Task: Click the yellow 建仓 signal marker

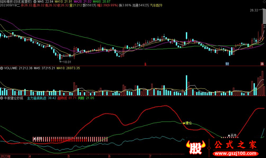Action: click(187, 123)
